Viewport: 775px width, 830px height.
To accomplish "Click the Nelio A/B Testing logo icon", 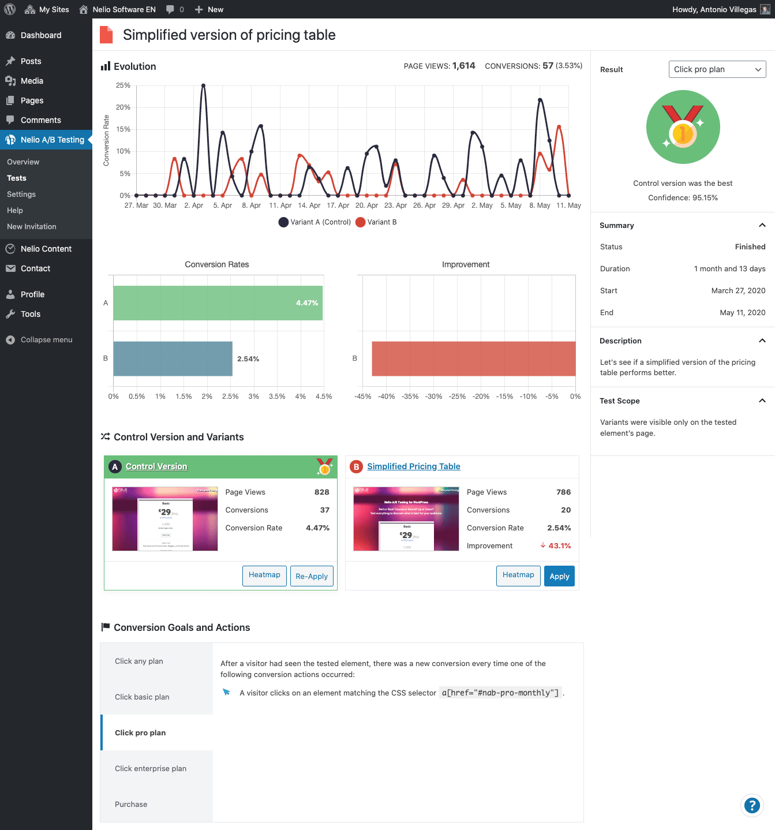I will [10, 140].
